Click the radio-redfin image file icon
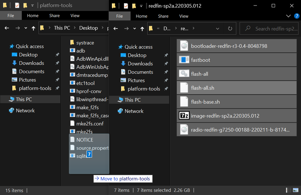This screenshot has width=301, height=195. click(184, 130)
